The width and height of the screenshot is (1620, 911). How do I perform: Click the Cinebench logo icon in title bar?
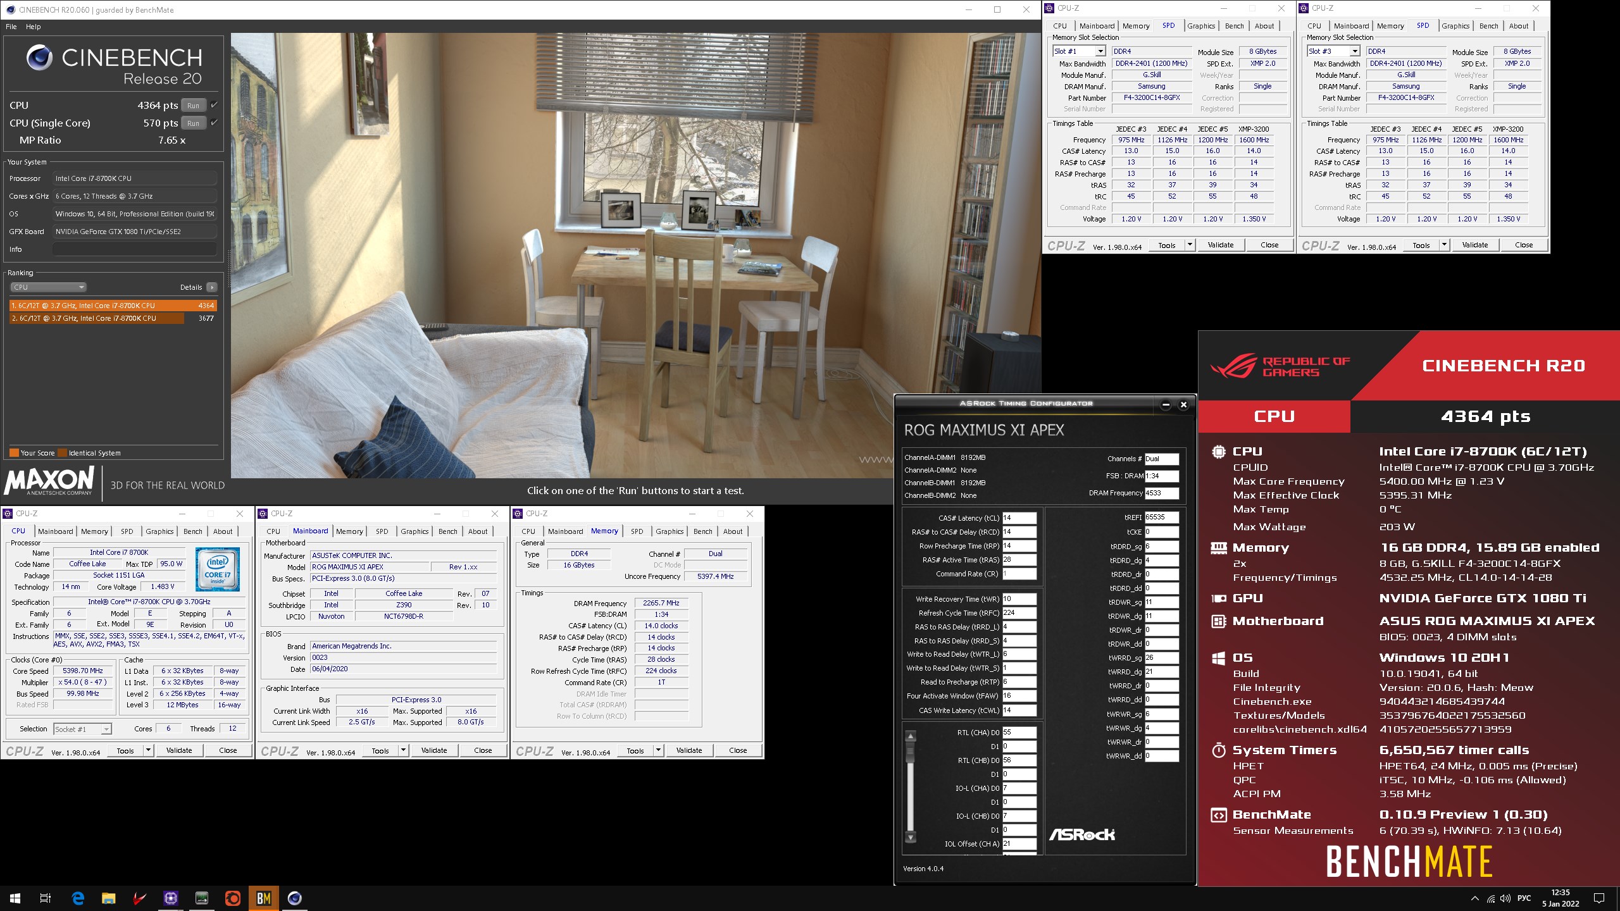tap(10, 9)
